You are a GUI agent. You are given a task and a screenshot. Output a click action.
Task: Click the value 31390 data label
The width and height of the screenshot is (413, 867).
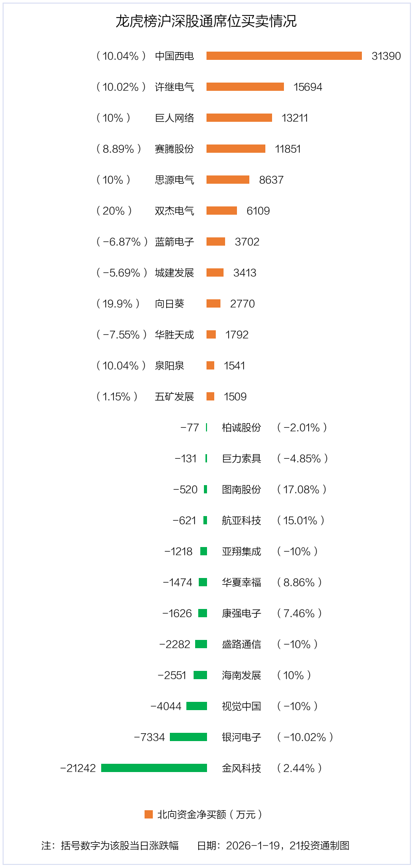386,56
